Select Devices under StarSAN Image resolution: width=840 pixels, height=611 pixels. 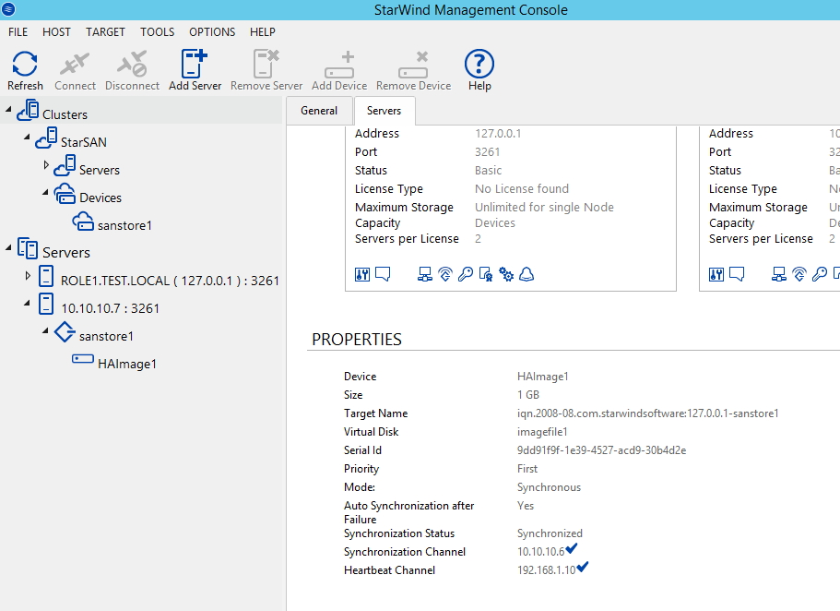point(101,198)
